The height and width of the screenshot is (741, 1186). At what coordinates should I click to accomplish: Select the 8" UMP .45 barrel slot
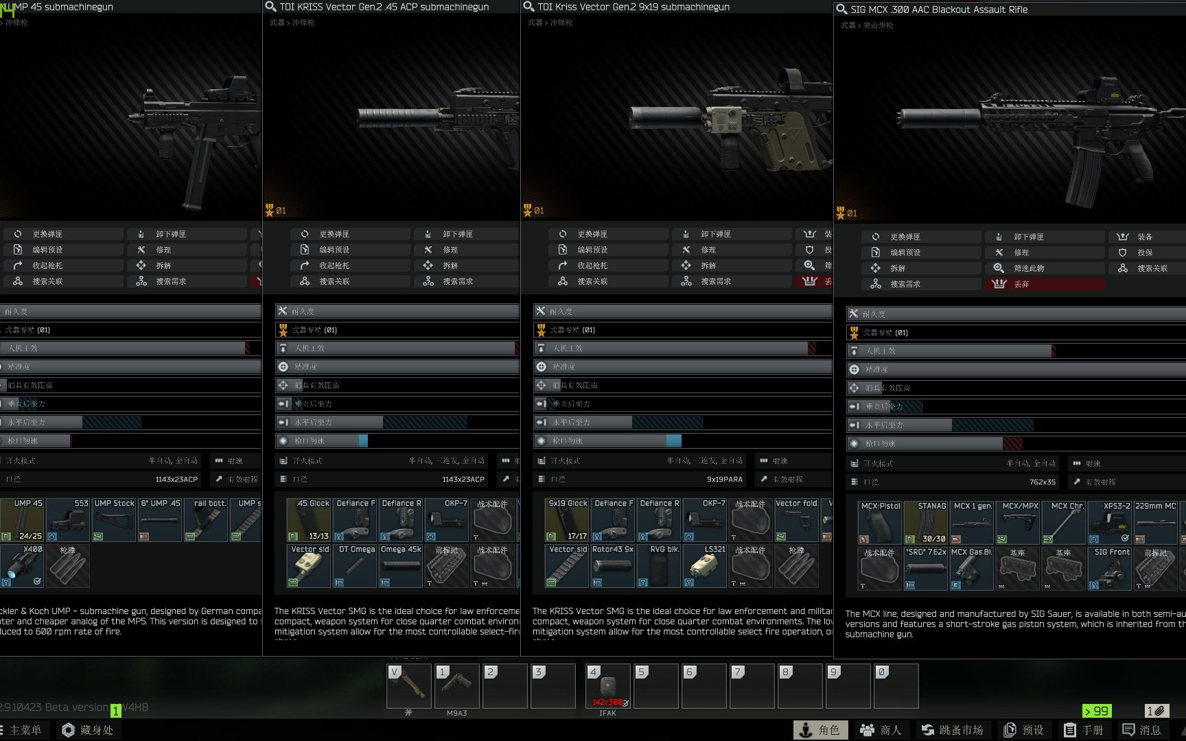tap(160, 519)
